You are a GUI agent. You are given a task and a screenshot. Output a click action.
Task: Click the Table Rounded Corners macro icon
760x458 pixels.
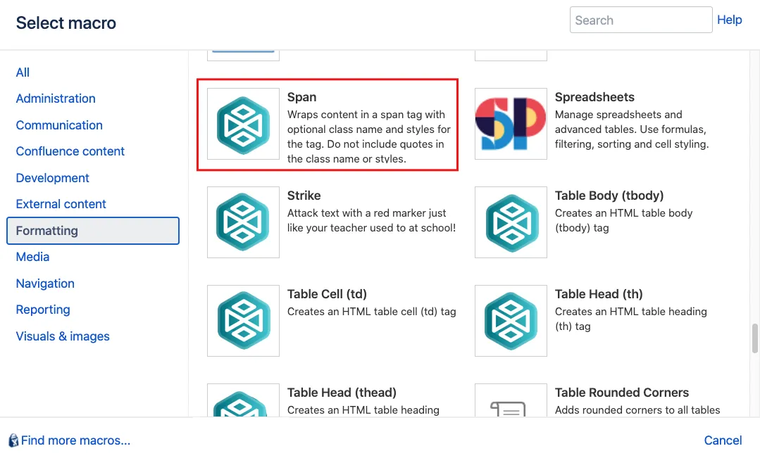(x=511, y=400)
